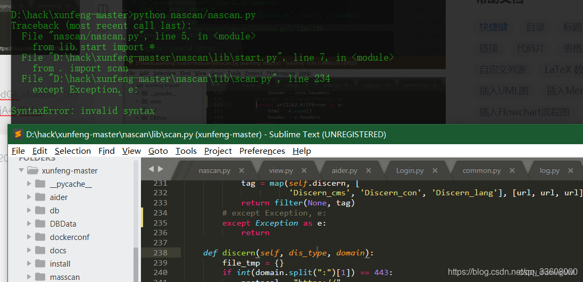Expand the dockerconf folder
This screenshot has width=583, height=282.
tap(29, 237)
